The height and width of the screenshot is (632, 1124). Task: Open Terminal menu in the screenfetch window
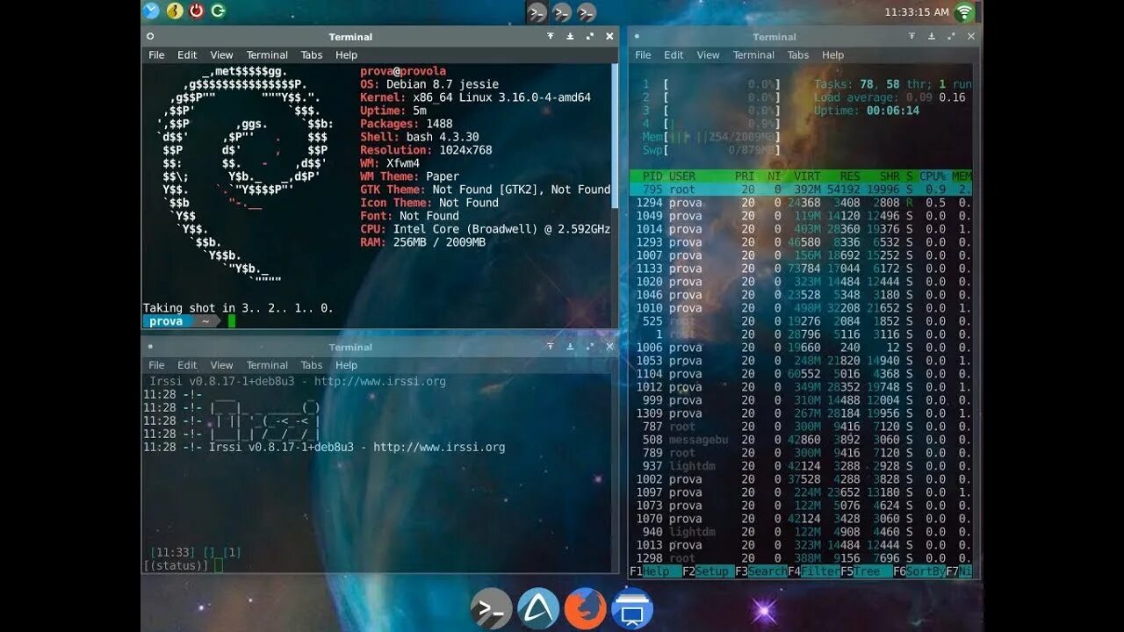(267, 54)
